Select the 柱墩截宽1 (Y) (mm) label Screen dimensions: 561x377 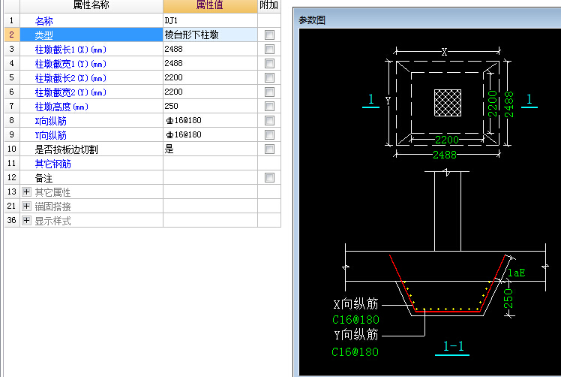pyautogui.click(x=70, y=64)
